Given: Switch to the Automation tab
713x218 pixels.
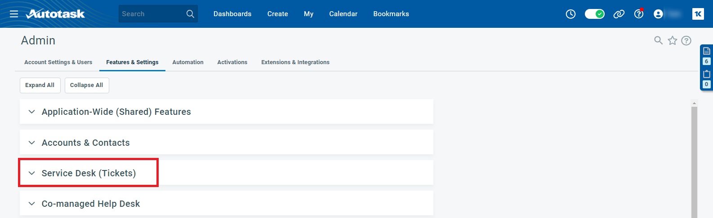Looking at the screenshot, I should [x=188, y=62].
